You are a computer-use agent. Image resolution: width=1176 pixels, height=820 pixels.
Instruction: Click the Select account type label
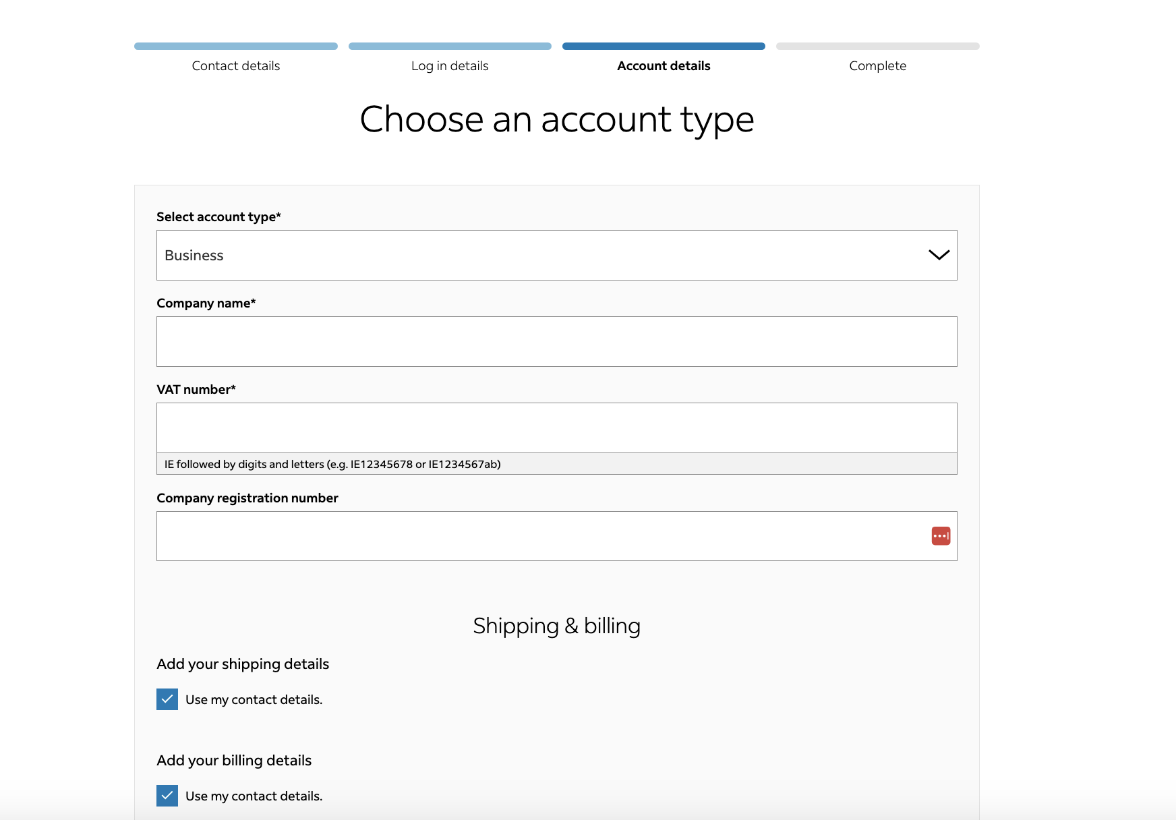218,217
